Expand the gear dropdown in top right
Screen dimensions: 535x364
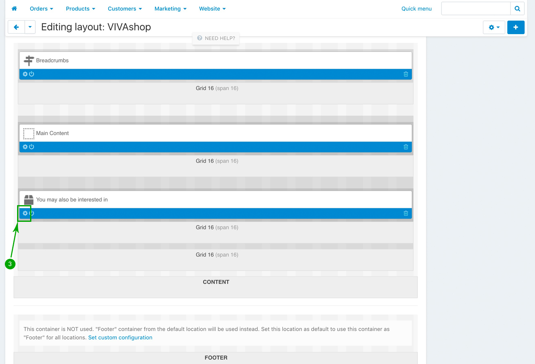pyautogui.click(x=494, y=27)
